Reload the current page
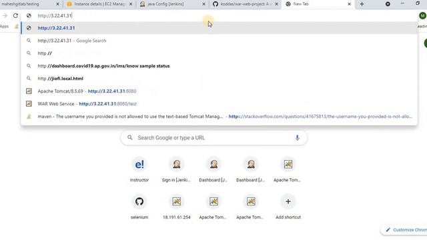 click(15, 15)
